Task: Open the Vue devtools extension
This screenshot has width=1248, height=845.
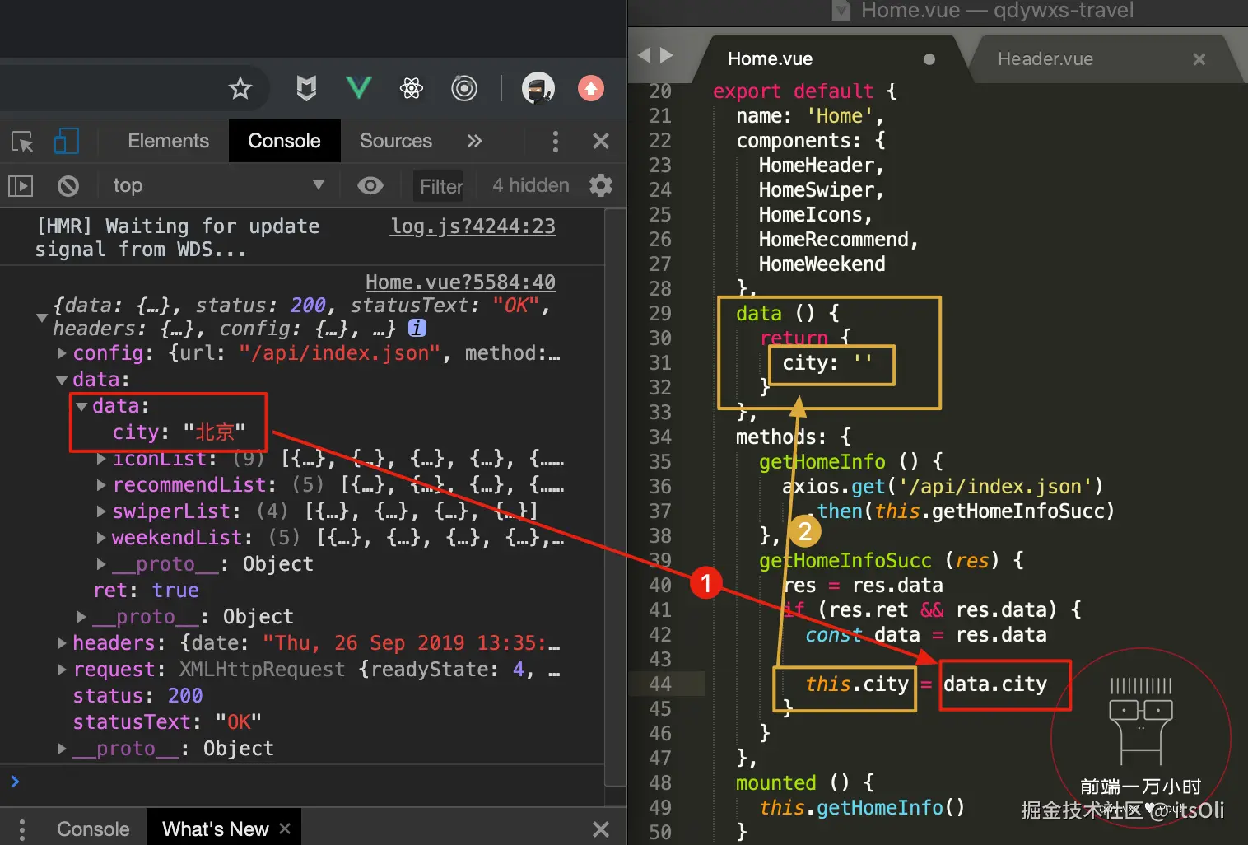Action: [358, 87]
